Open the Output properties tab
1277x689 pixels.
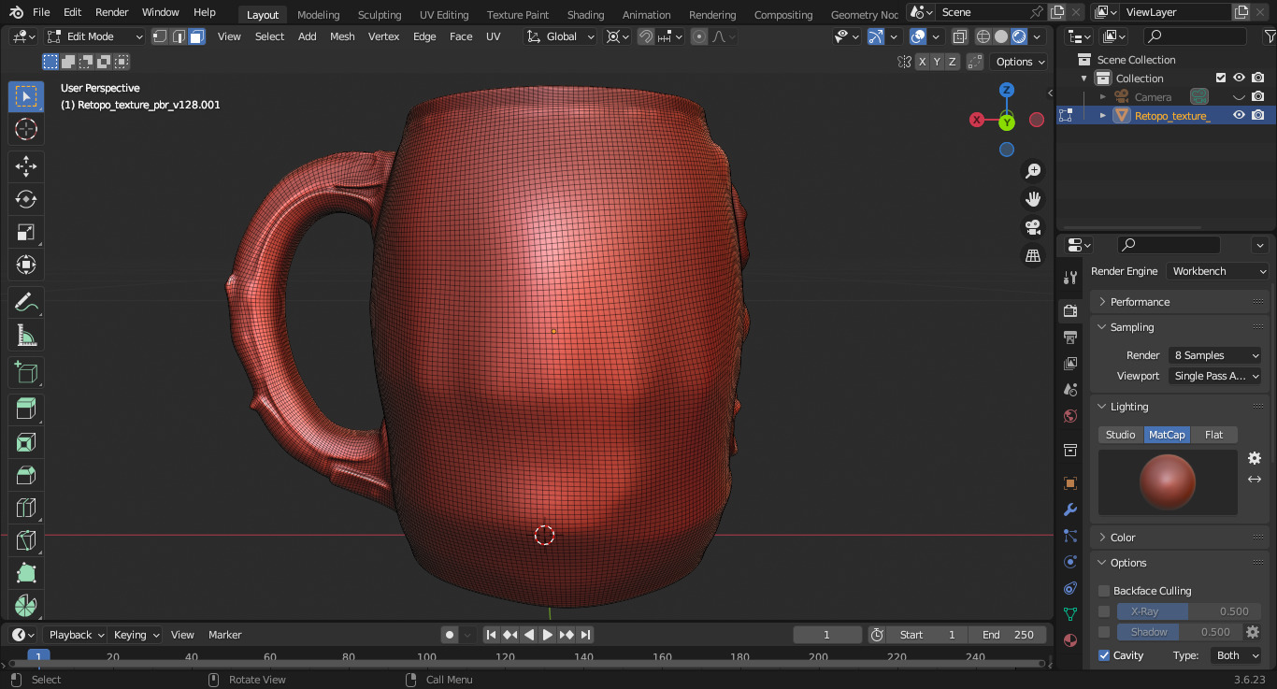pyautogui.click(x=1070, y=337)
